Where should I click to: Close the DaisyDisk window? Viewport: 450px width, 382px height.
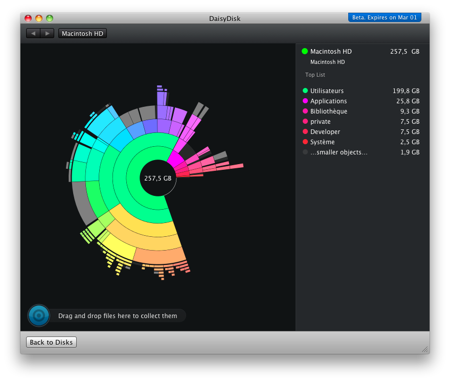coord(28,18)
